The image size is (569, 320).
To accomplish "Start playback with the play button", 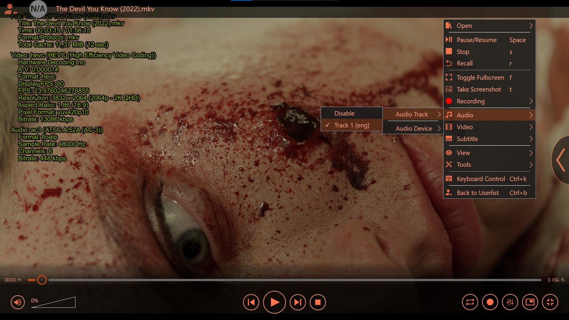I will coord(274,302).
